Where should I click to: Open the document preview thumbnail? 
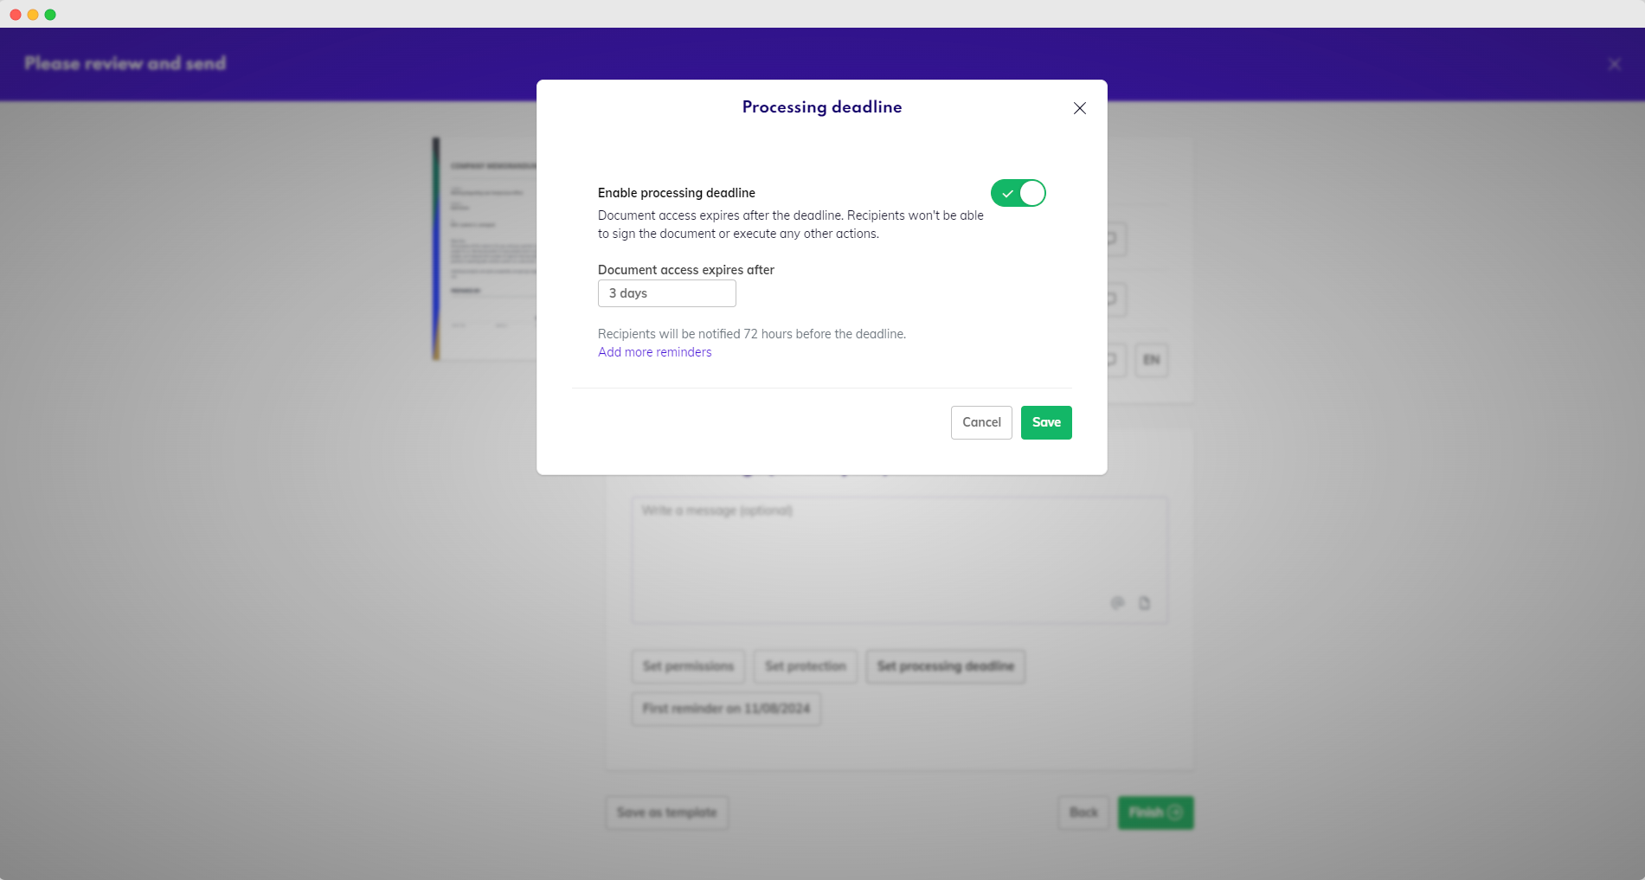click(x=485, y=248)
